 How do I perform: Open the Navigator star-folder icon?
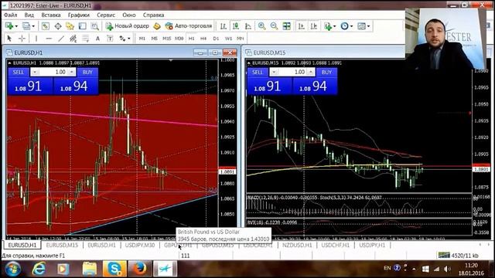(x=70, y=26)
